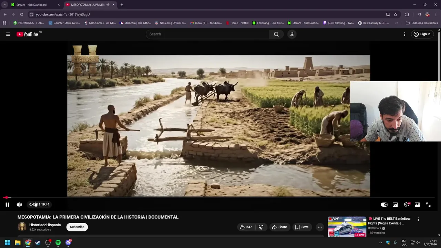Open the Home - Netflix bookmark

(x=237, y=23)
